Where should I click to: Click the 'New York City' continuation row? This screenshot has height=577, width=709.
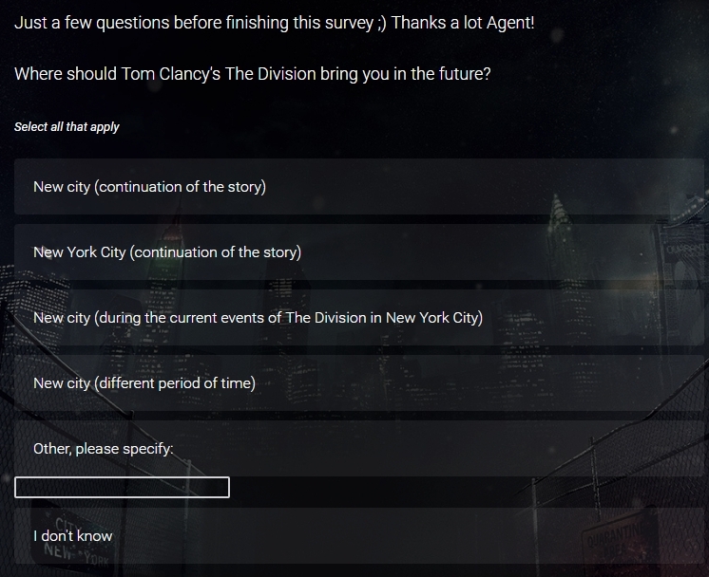(x=359, y=251)
